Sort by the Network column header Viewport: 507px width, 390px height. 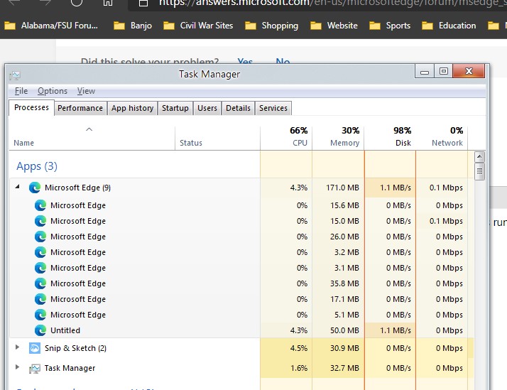[442, 137]
